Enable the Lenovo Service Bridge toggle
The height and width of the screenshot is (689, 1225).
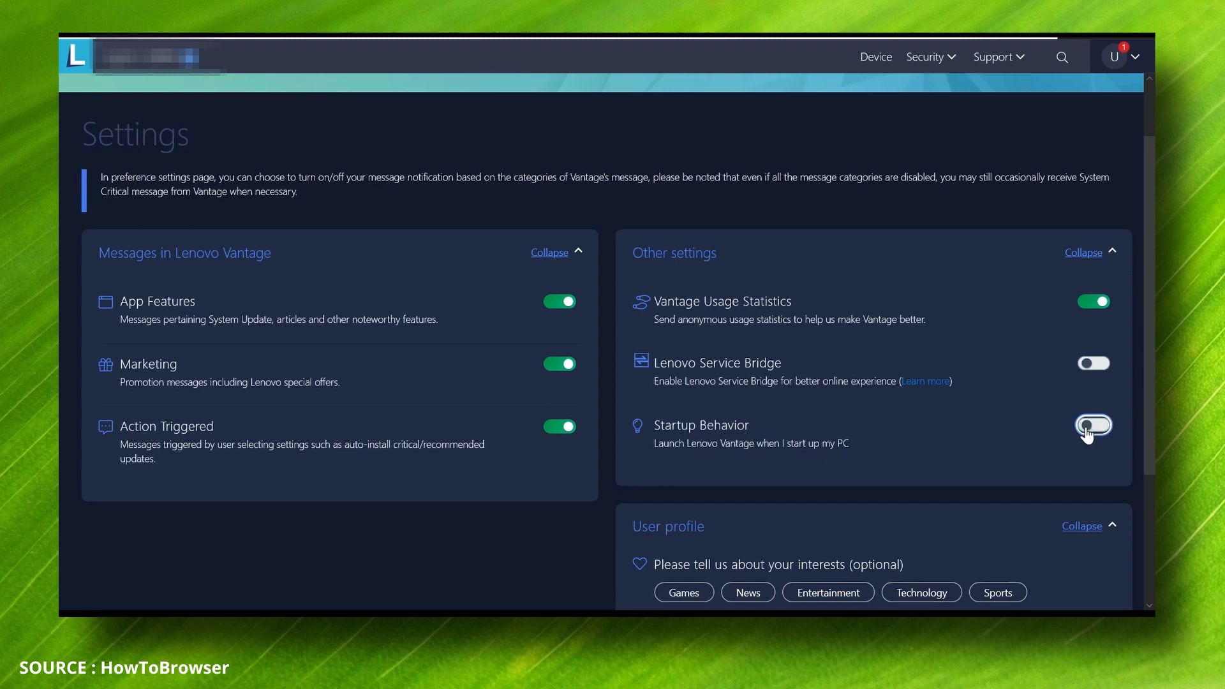(x=1094, y=364)
